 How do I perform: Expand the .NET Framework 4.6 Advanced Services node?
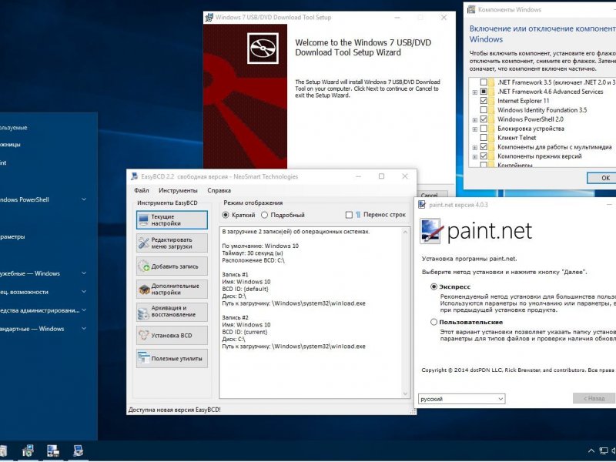(x=475, y=92)
